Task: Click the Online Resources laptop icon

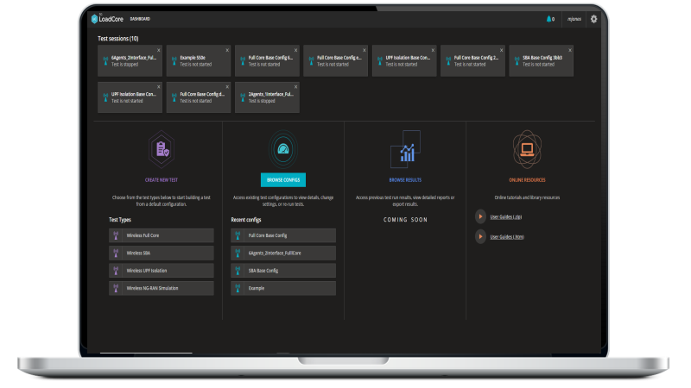Action: (x=526, y=148)
